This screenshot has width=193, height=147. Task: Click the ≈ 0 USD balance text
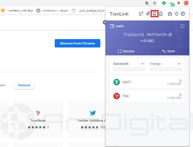(147, 41)
